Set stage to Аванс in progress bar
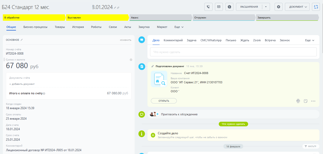 pyautogui.click(x=160, y=18)
